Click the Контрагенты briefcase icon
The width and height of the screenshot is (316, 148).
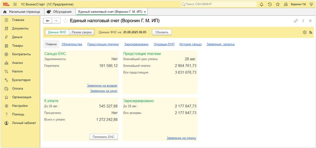[x=6, y=54]
